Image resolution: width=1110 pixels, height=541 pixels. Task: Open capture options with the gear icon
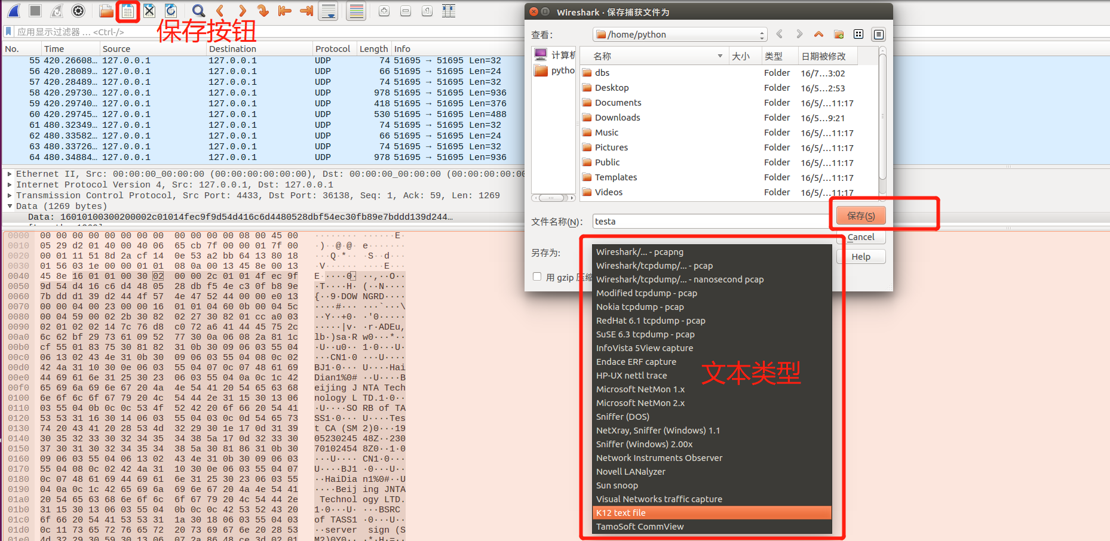tap(78, 10)
